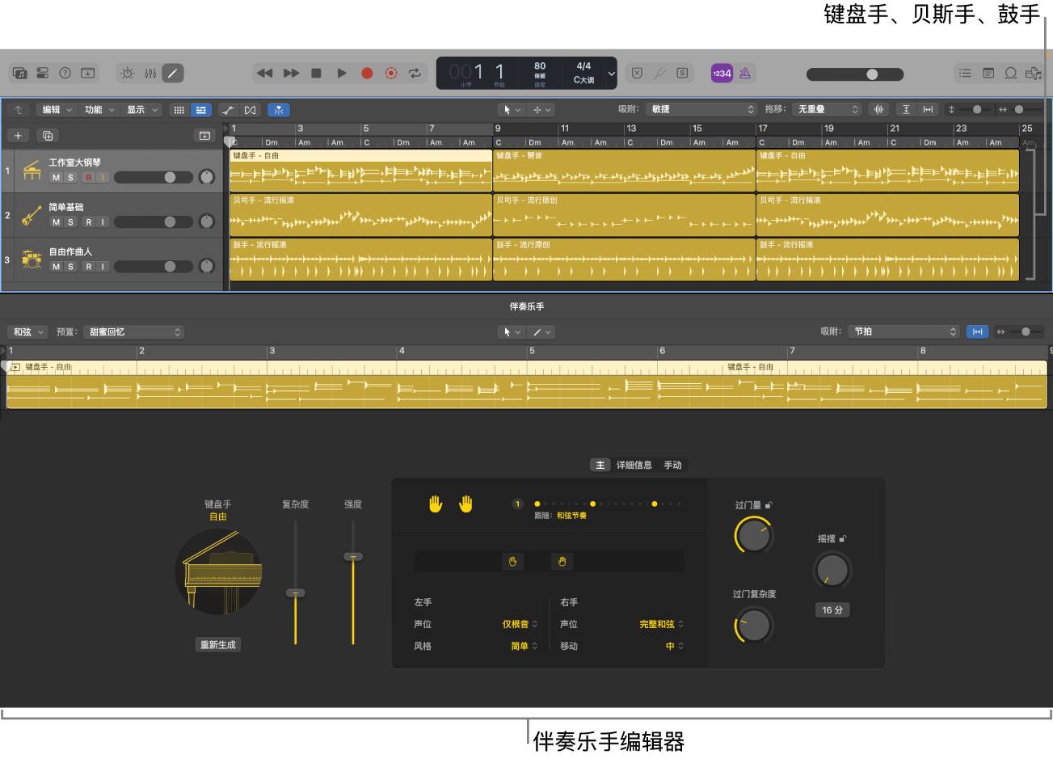Screen dimensions: 1053x759
Task: Click the Show Automation curve icon
Action: pyautogui.click(x=228, y=110)
